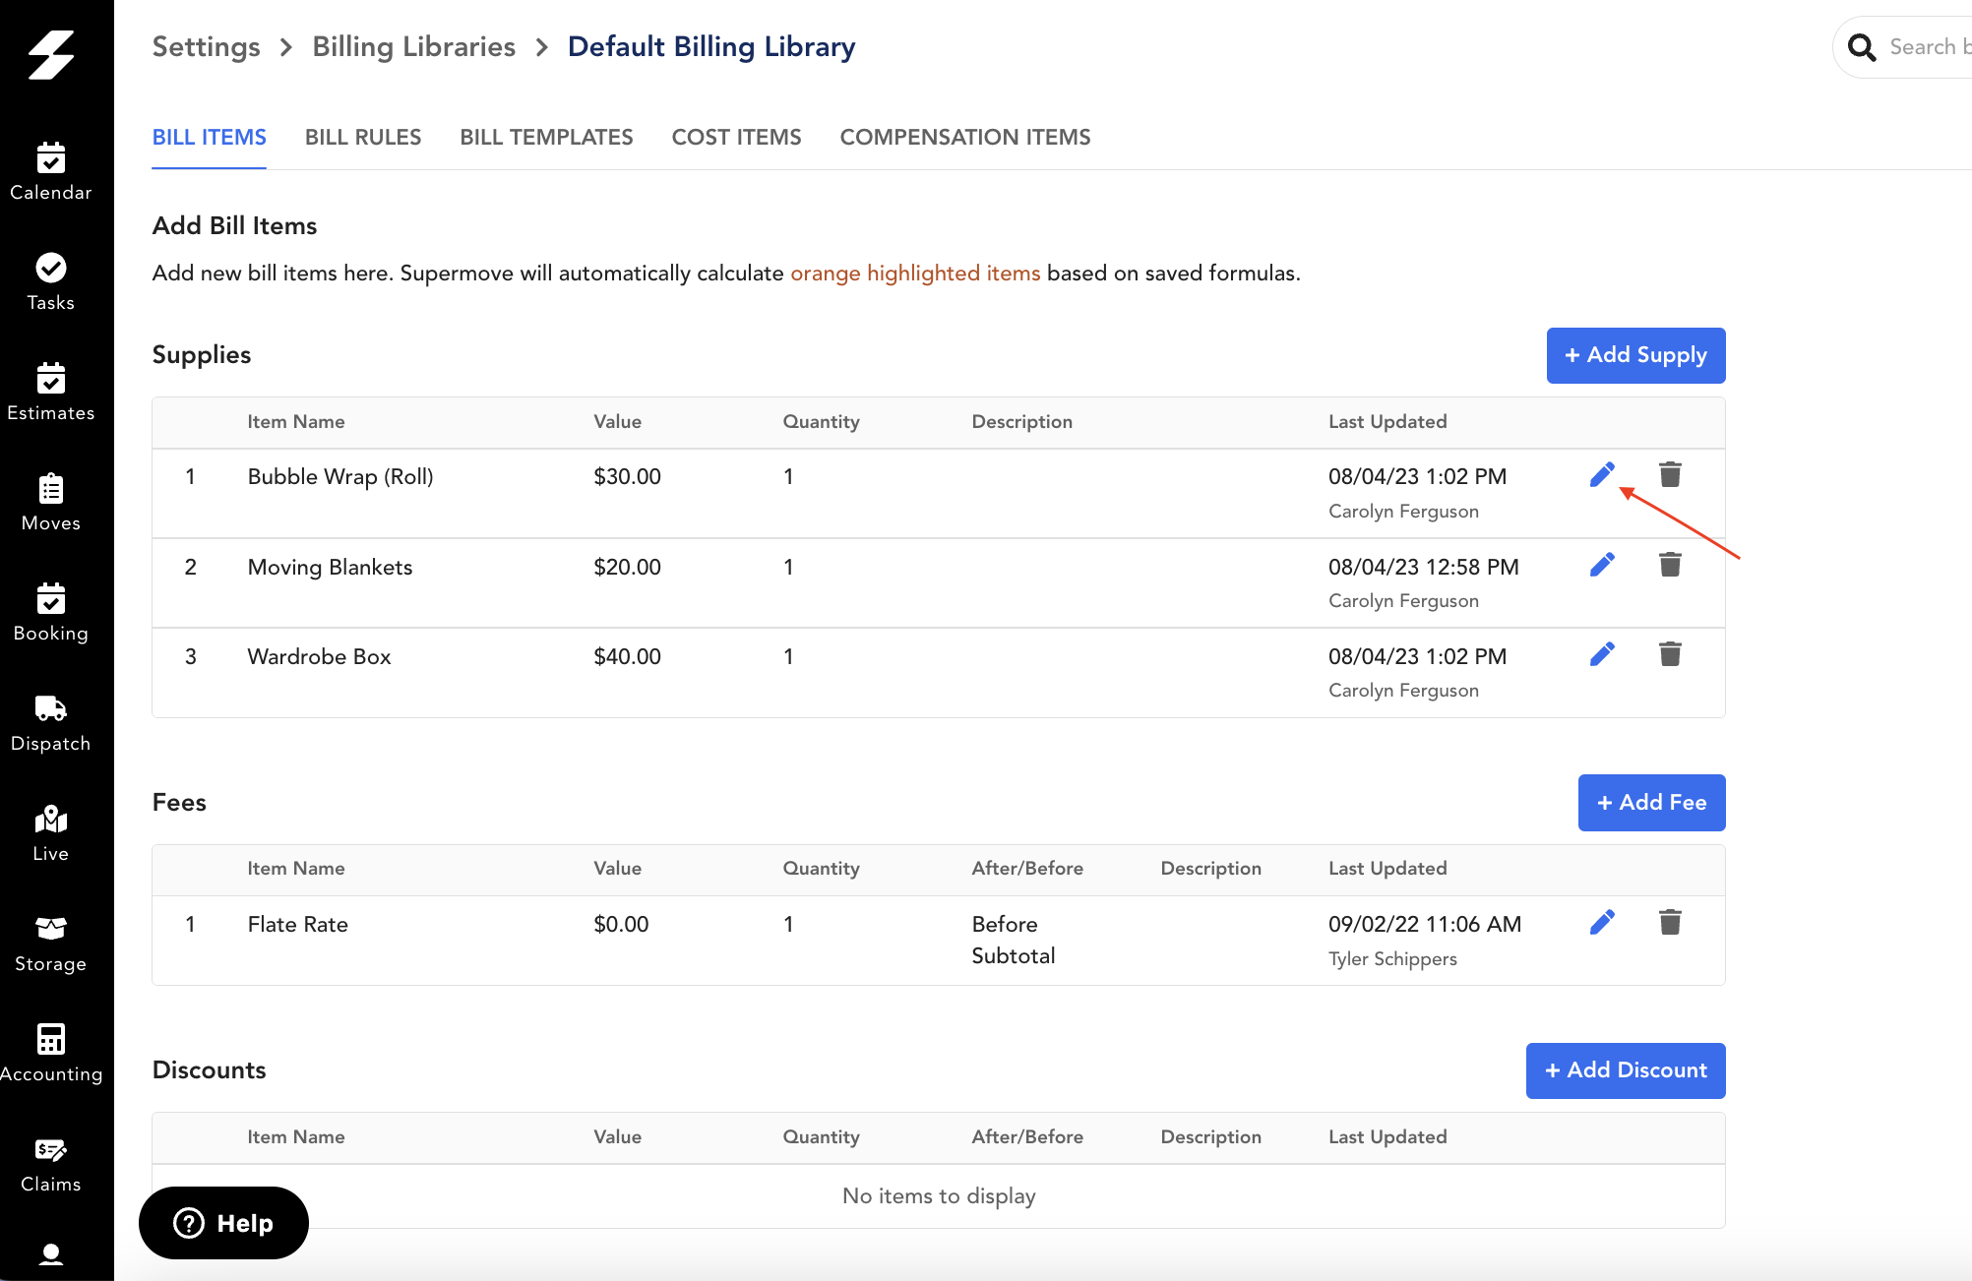Edit the Bubble Wrap (Roll) supply
Image resolution: width=1972 pixels, height=1281 pixels.
click(1602, 475)
